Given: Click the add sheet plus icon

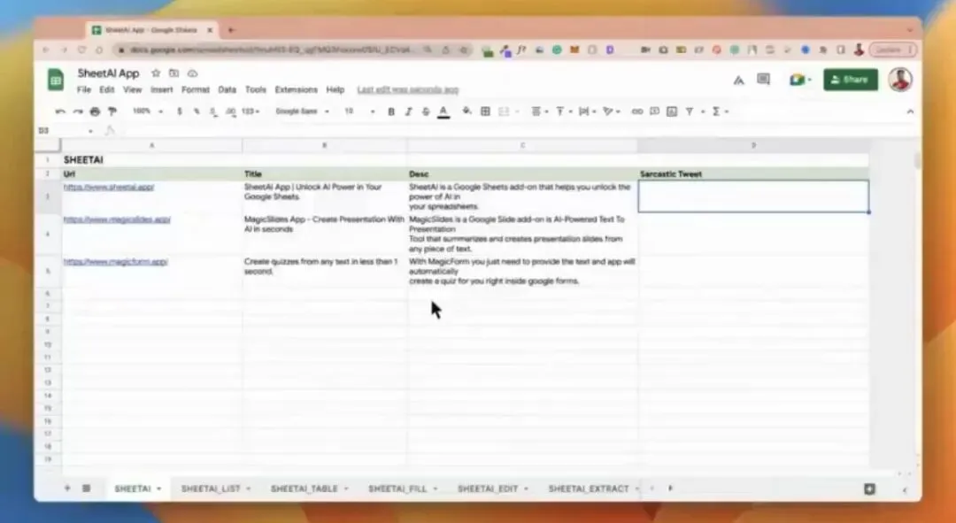Looking at the screenshot, I should [x=67, y=488].
